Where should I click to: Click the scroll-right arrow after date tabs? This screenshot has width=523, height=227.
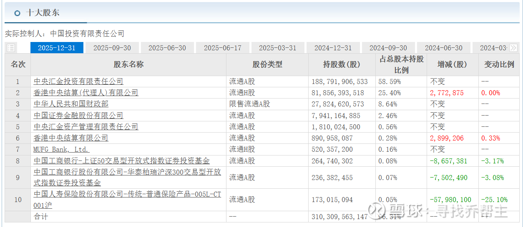pos(513,48)
